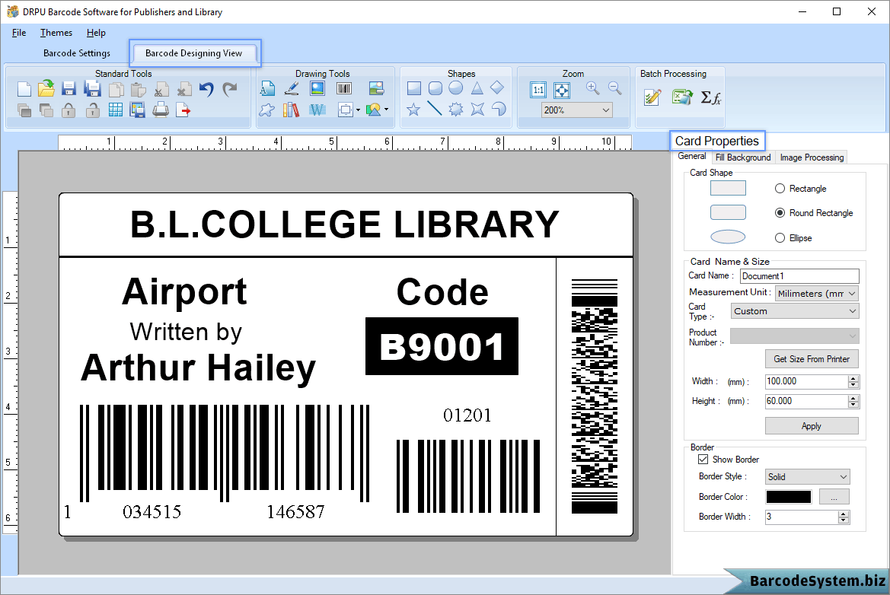This screenshot has width=890, height=595.
Task: Open the sigma fx formula tool
Action: (710, 97)
